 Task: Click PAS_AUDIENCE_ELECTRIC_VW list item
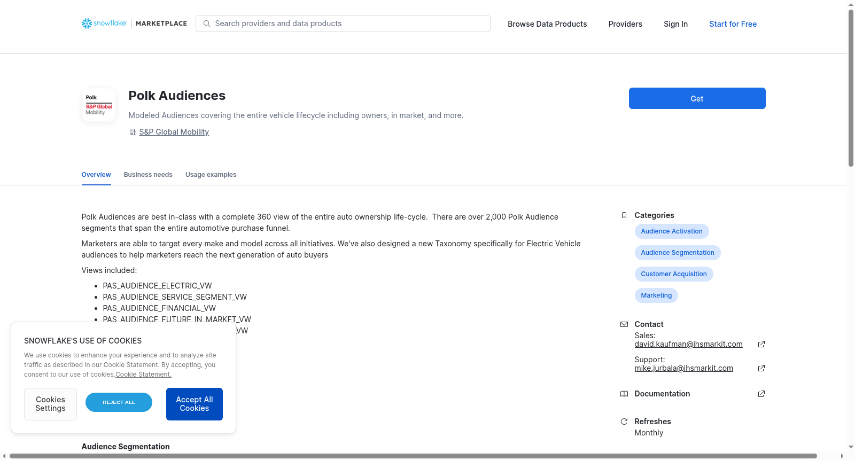pyautogui.click(x=157, y=286)
